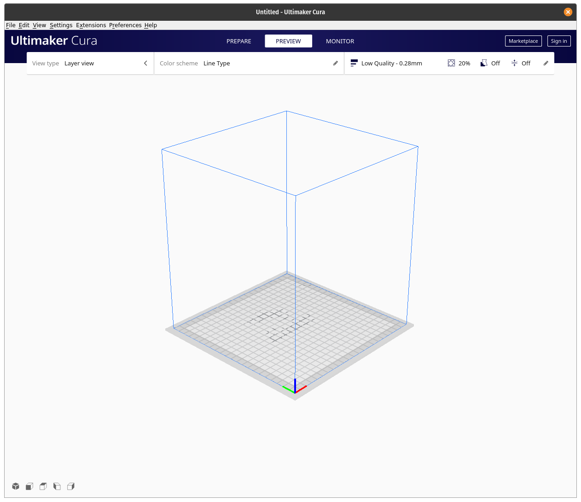Click the 20% infill value text
This screenshot has height=502, width=581.
(464, 64)
